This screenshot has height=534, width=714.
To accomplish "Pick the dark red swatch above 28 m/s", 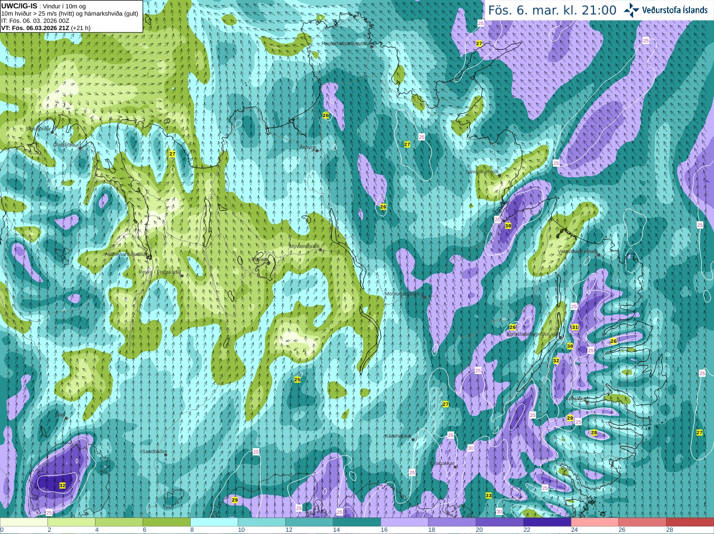I will [x=690, y=522].
